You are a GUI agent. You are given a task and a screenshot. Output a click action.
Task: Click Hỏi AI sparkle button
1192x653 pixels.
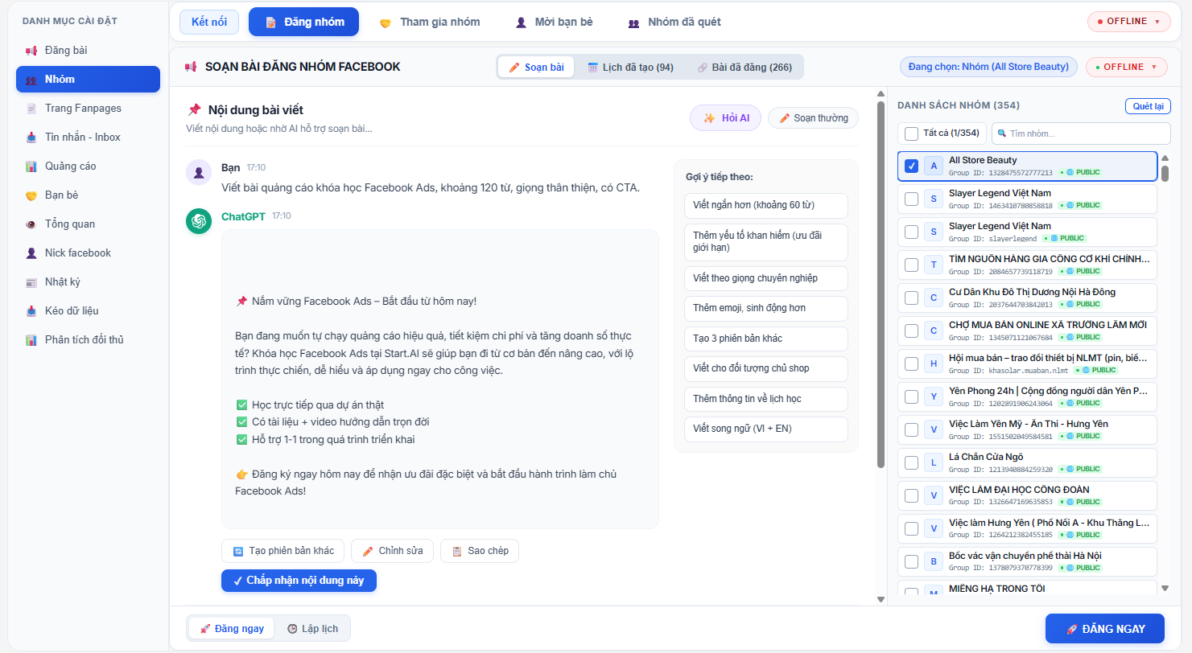tap(725, 118)
